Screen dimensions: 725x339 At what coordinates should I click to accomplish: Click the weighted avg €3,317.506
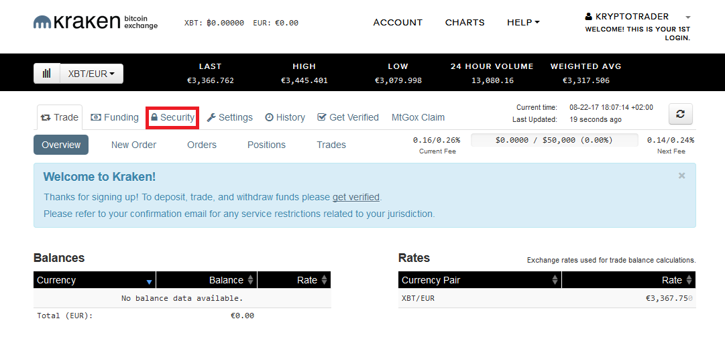click(x=585, y=80)
